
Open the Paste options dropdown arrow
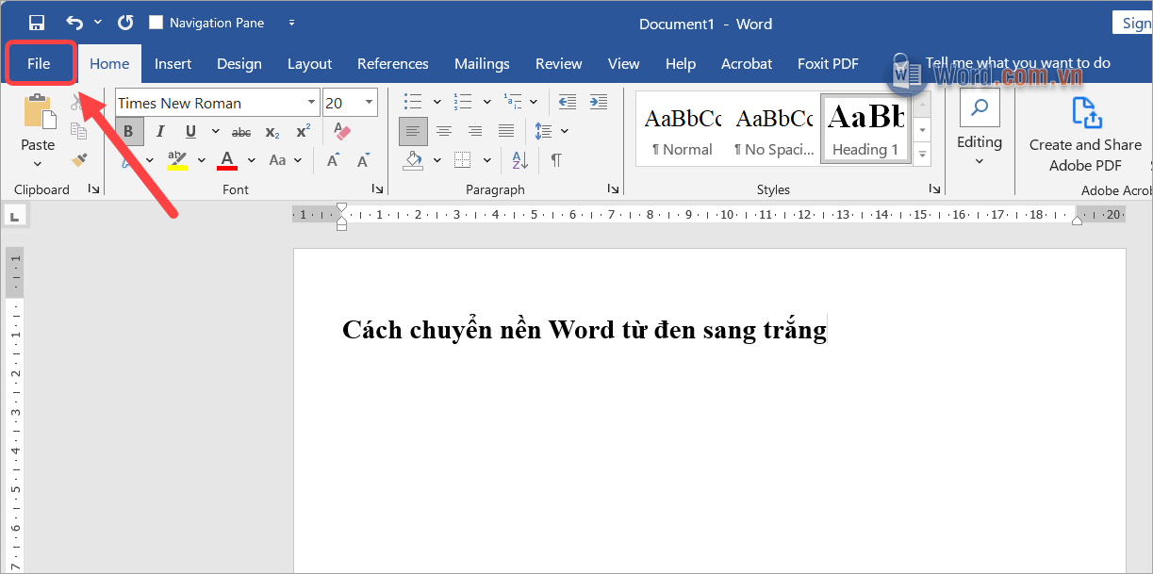[38, 162]
